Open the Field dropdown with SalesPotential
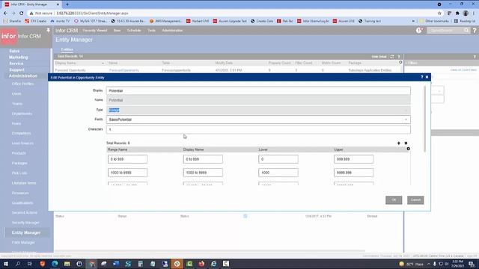 tap(258, 120)
